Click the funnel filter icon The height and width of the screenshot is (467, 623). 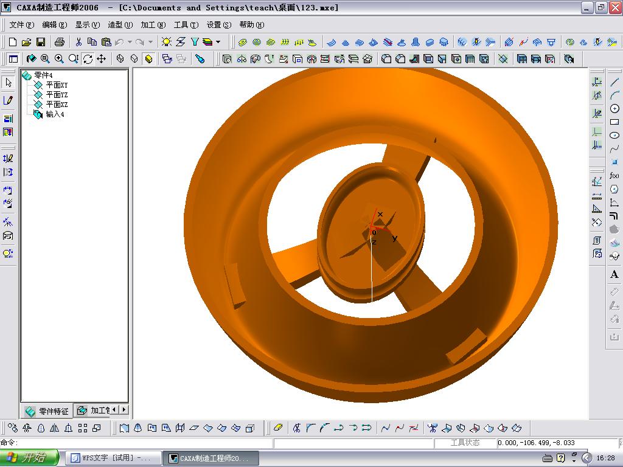click(x=194, y=42)
